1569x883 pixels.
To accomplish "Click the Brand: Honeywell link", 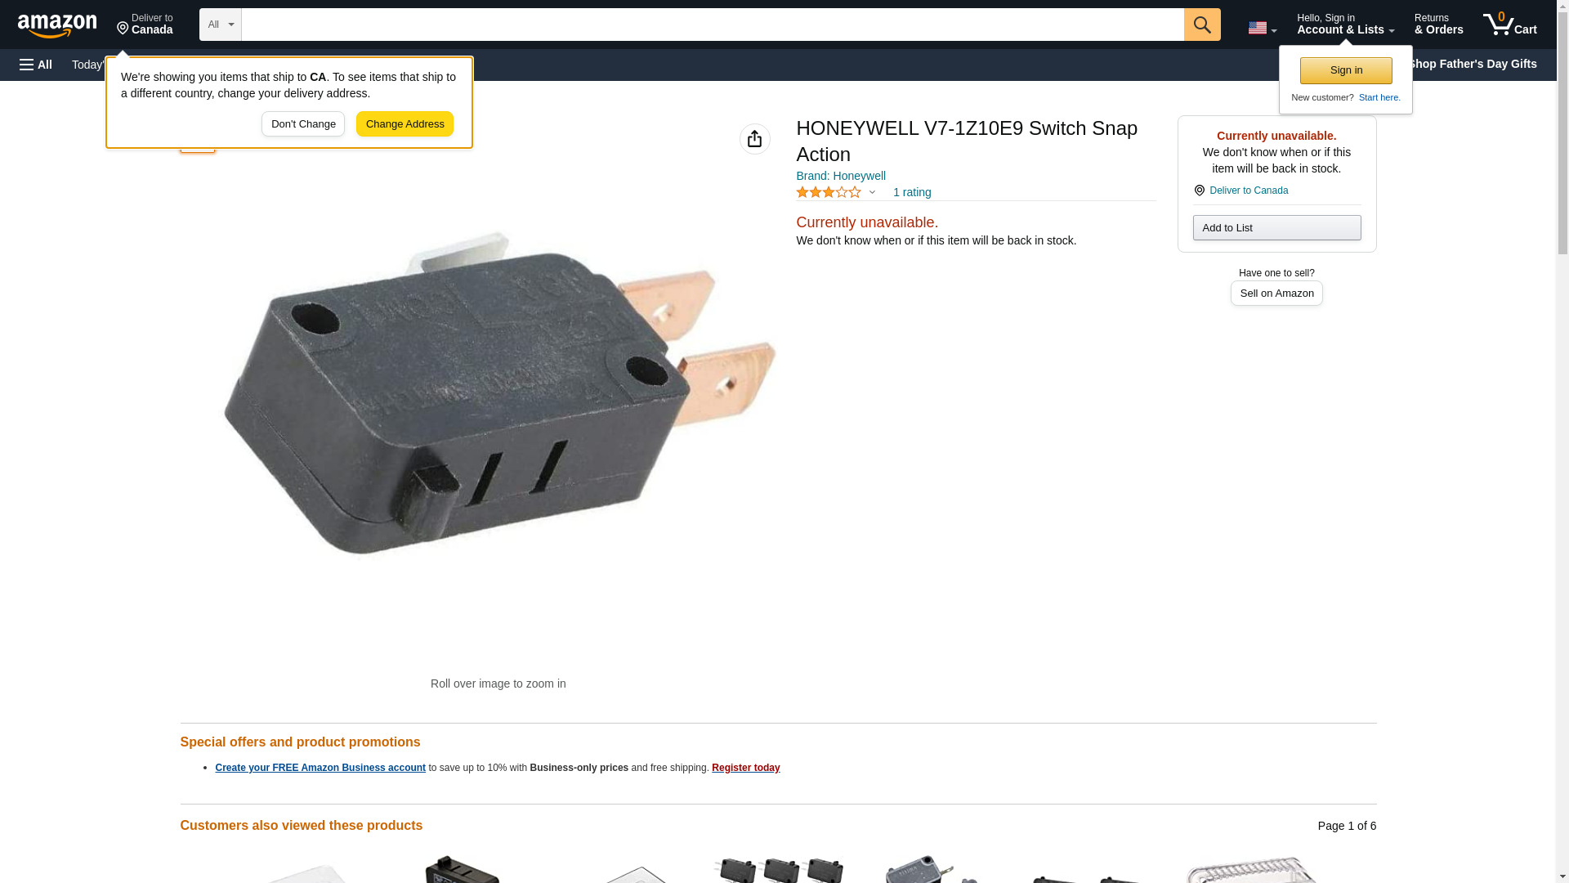I will click(841, 176).
